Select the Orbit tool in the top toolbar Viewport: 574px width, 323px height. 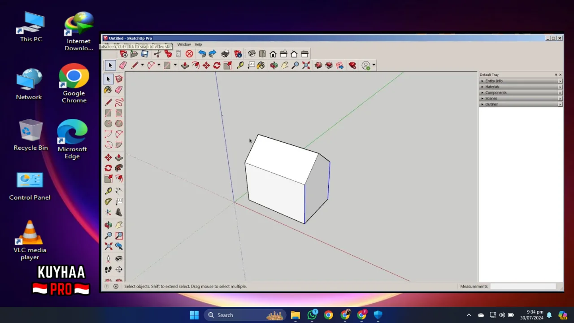click(274, 65)
